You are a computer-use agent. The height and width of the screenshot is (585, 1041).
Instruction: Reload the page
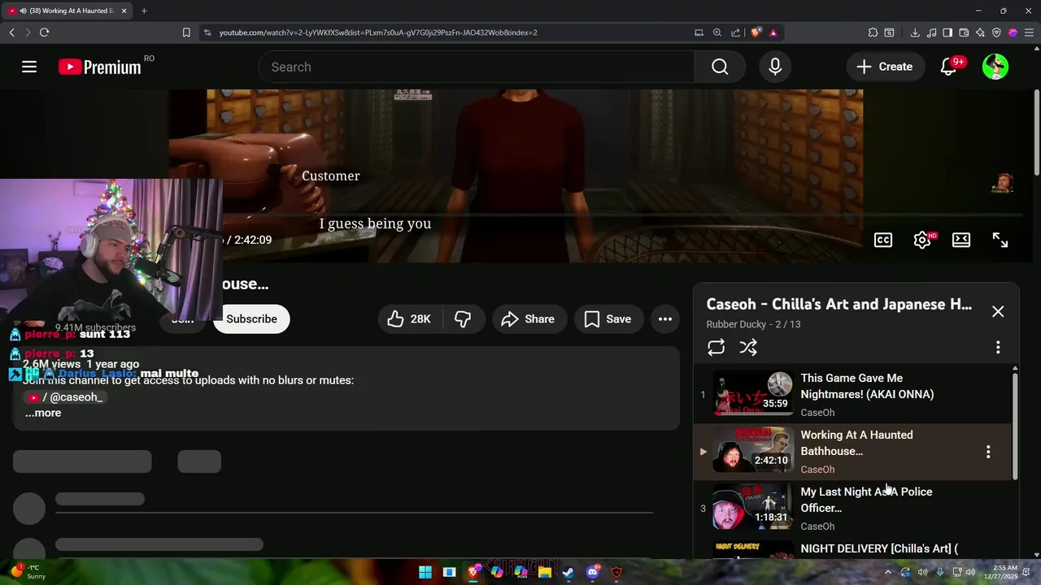click(x=44, y=32)
